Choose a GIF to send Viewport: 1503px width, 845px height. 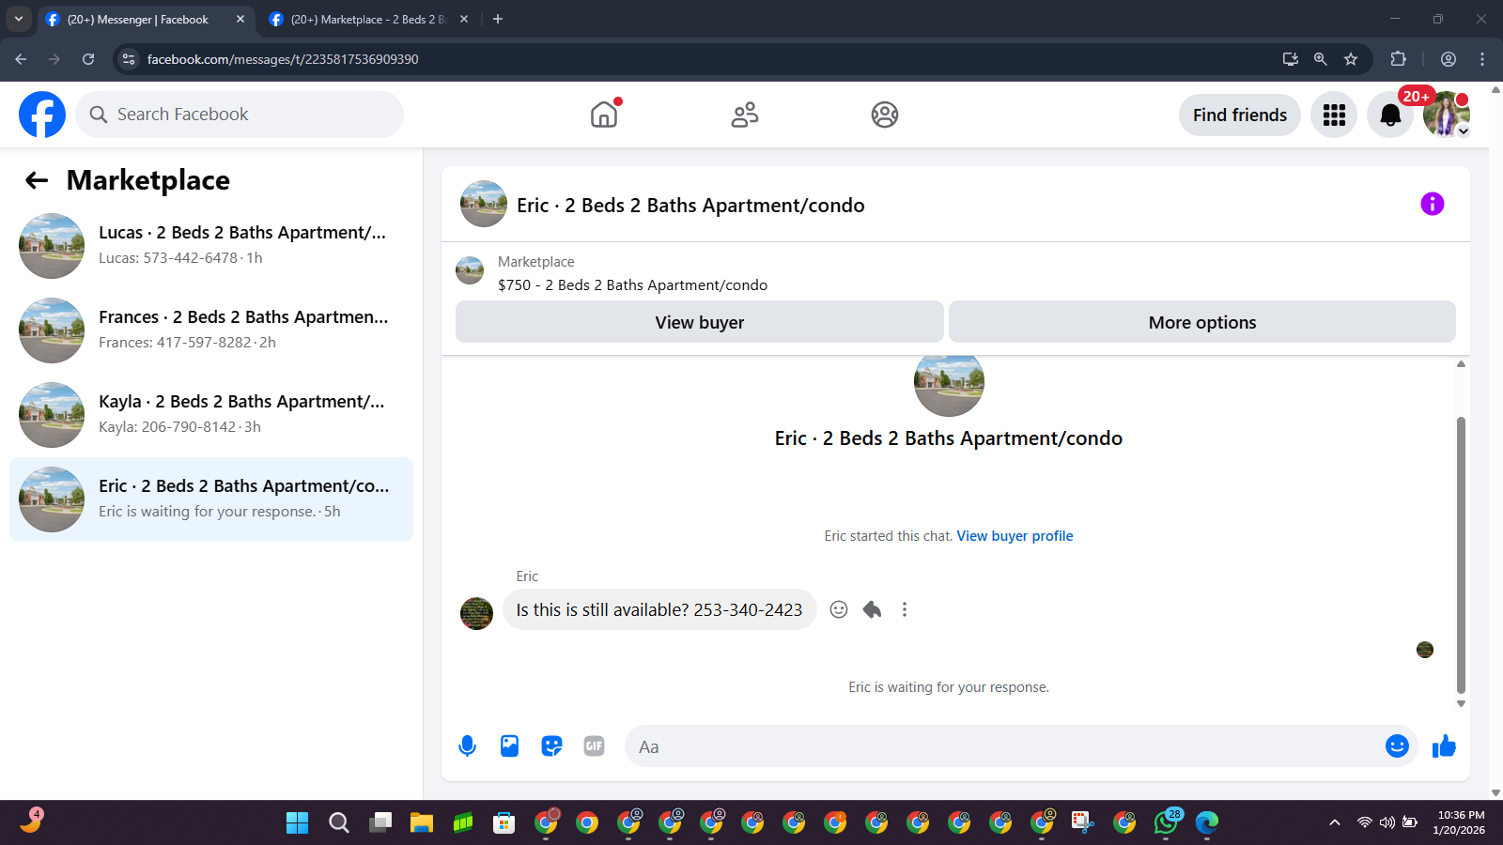[x=594, y=746]
